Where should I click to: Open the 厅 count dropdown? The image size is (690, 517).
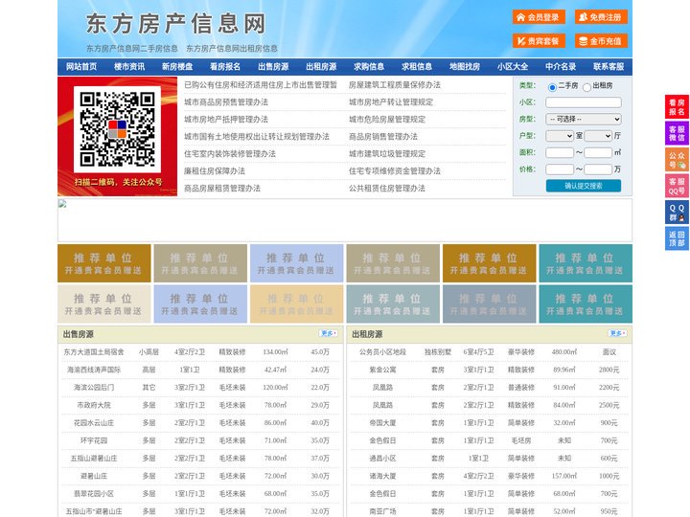[598, 136]
